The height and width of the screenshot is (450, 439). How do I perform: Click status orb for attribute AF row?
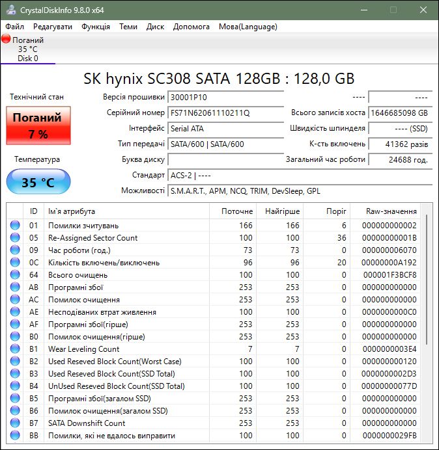pos(15,324)
